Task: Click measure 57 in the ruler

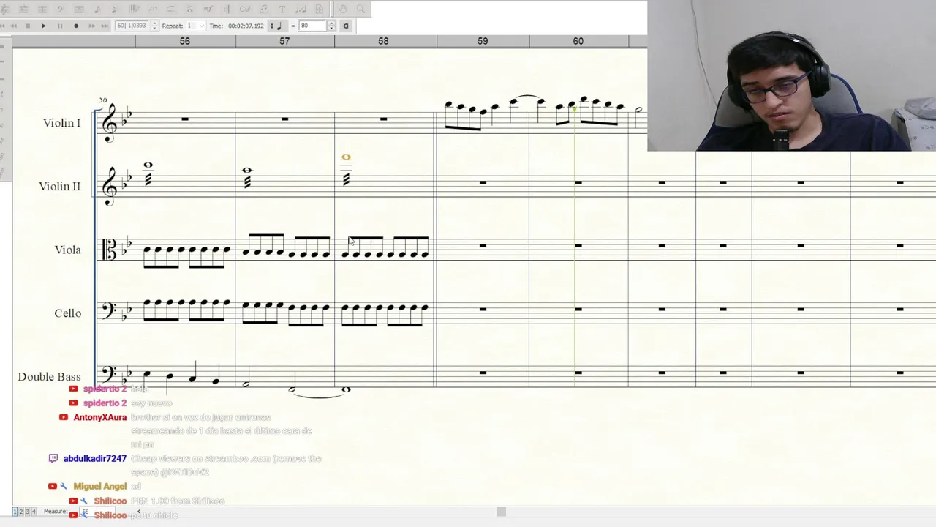Action: (x=284, y=41)
